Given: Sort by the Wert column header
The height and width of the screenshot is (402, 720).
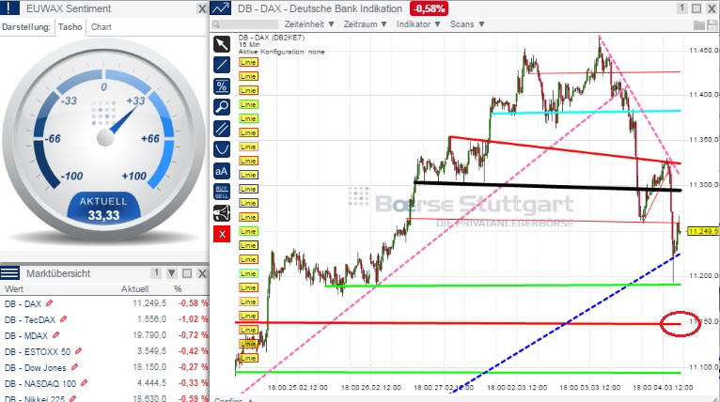Looking at the screenshot, I should (14, 289).
